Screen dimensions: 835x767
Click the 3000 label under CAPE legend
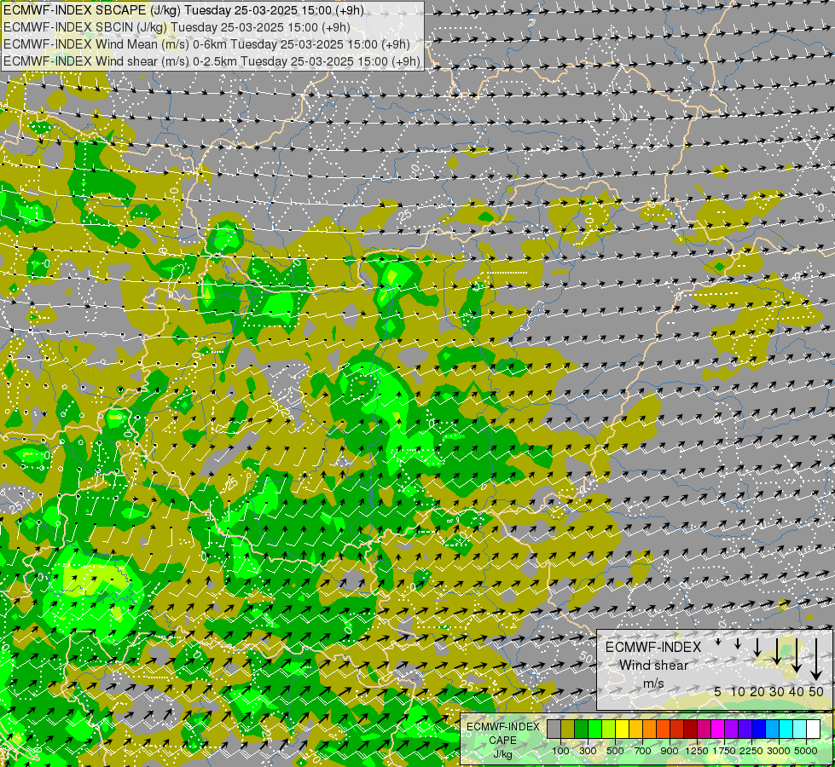point(779,751)
